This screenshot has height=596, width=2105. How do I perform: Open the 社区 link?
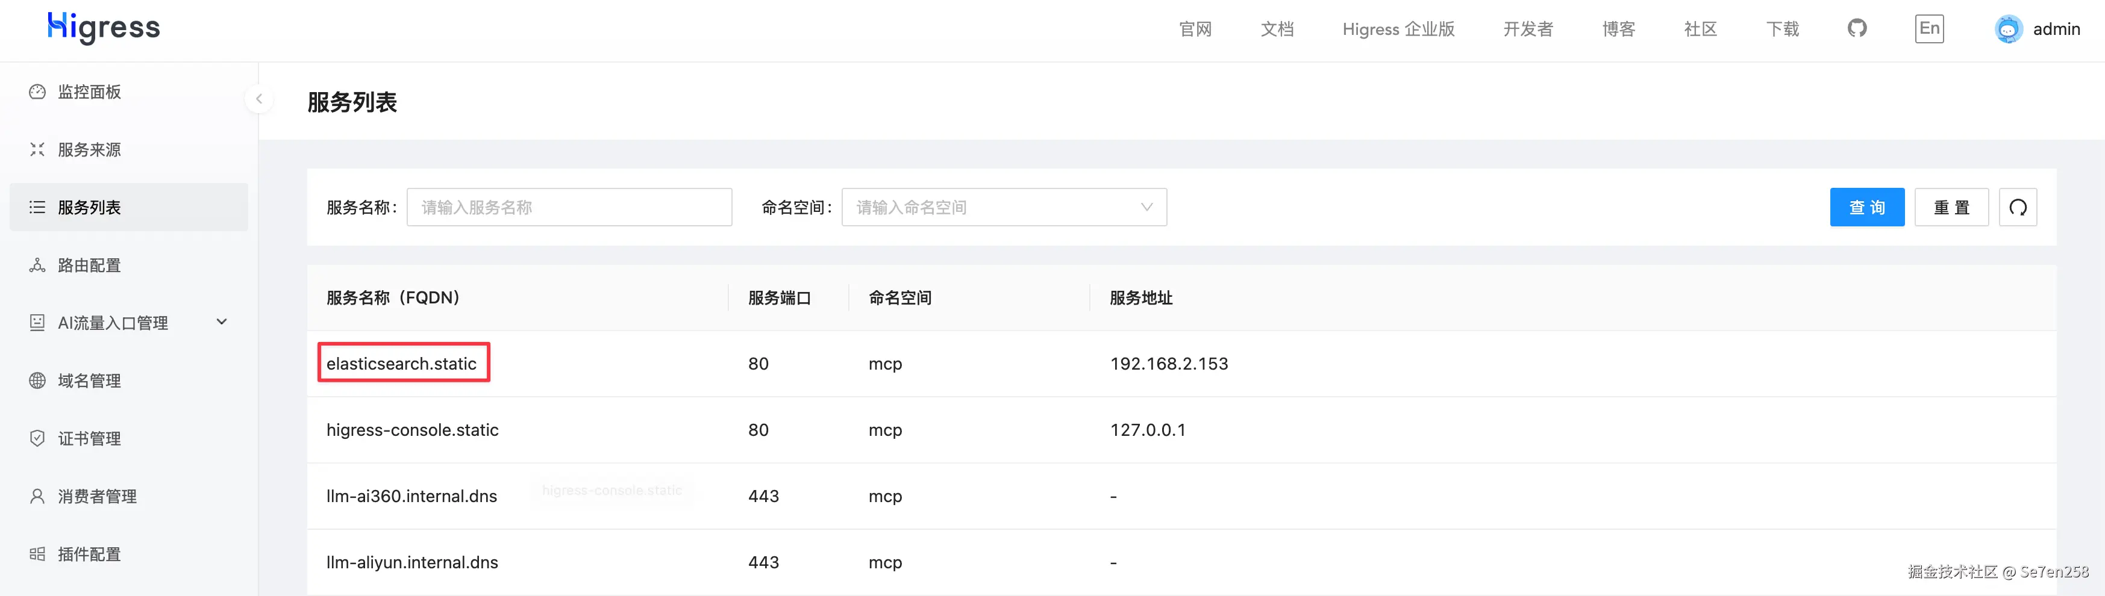click(1700, 29)
